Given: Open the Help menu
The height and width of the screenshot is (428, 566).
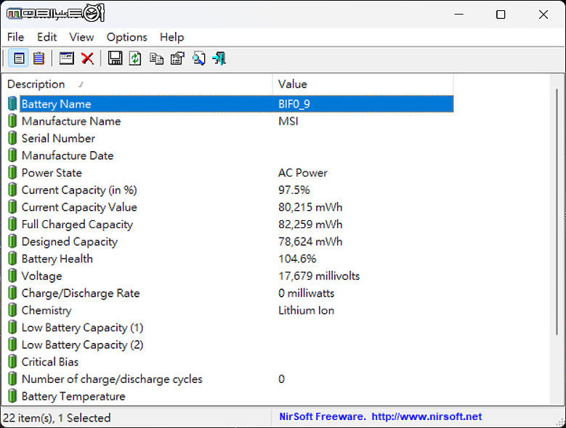Looking at the screenshot, I should coord(171,37).
